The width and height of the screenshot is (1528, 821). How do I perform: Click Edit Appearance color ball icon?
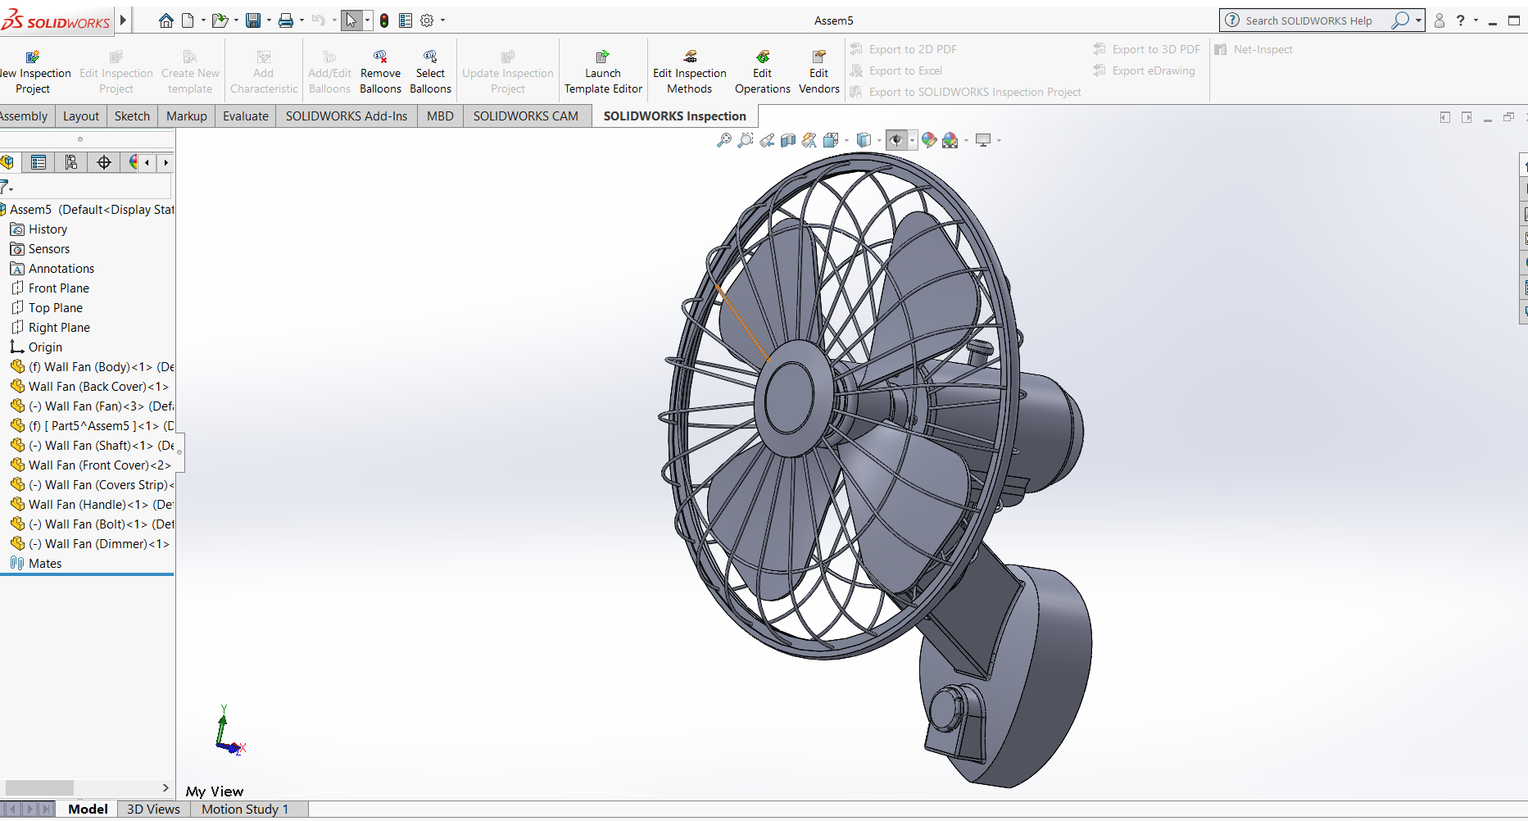(x=929, y=140)
